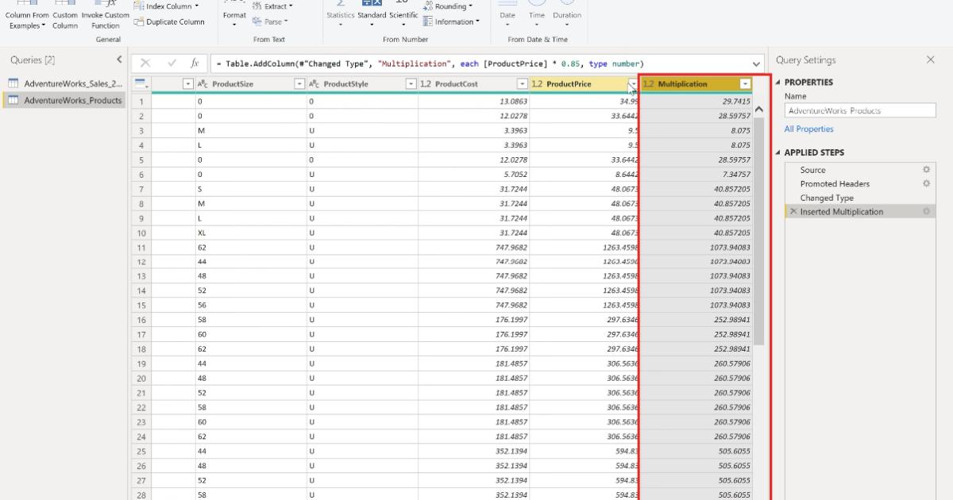Image resolution: width=953 pixels, height=500 pixels.
Task: Open settings gear for Promoted Headers step
Action: pos(926,183)
